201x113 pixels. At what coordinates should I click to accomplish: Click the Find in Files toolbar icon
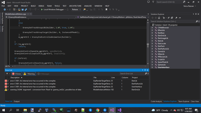pyautogui.click(x=84, y=10)
